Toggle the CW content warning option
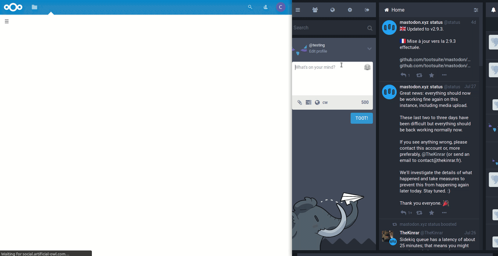 325,102
